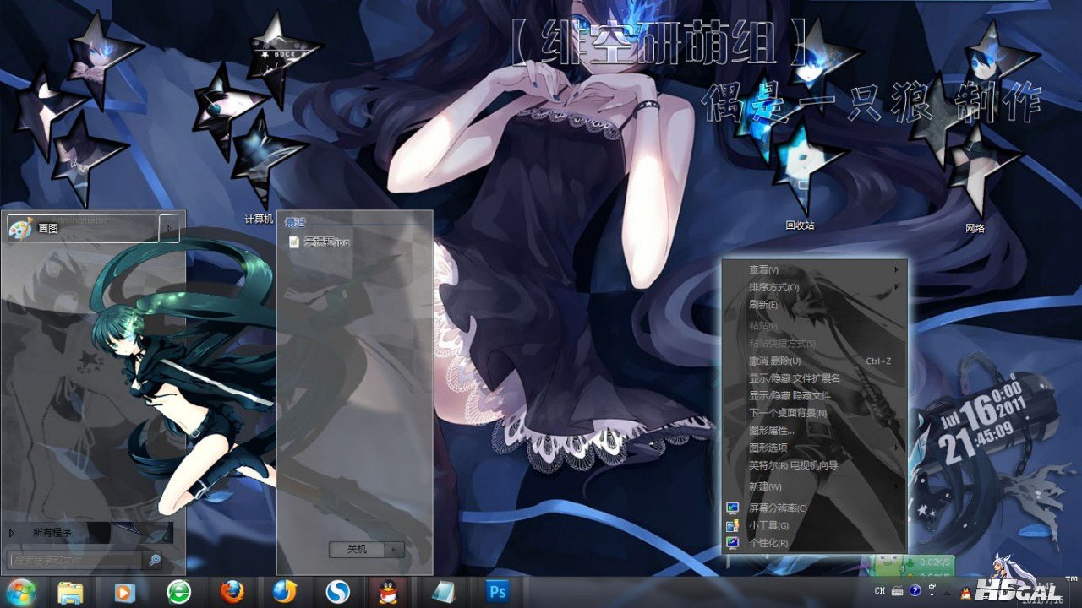
Task: Open the file explorer folder taskbar icon
Action: (71, 592)
